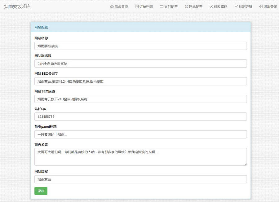Select the 站长QQ input box
279x202 pixels.
coord(140,116)
